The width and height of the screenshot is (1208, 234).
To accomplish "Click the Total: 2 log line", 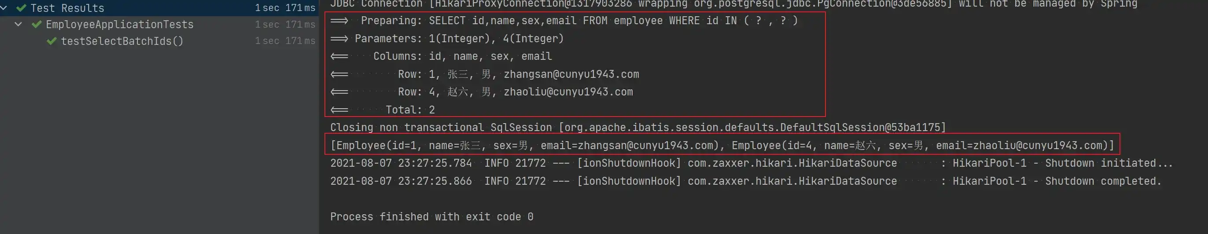I will click(x=410, y=110).
